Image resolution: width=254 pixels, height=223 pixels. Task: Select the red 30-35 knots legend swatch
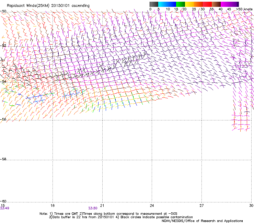coord(207,4)
